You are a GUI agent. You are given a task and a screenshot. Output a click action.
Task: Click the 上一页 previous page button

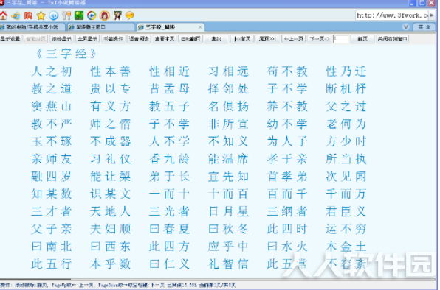(x=294, y=39)
